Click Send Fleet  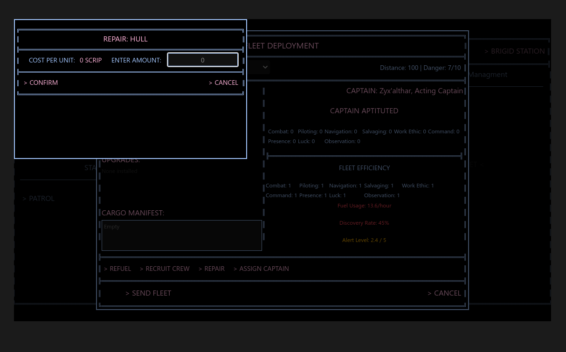coord(148,293)
